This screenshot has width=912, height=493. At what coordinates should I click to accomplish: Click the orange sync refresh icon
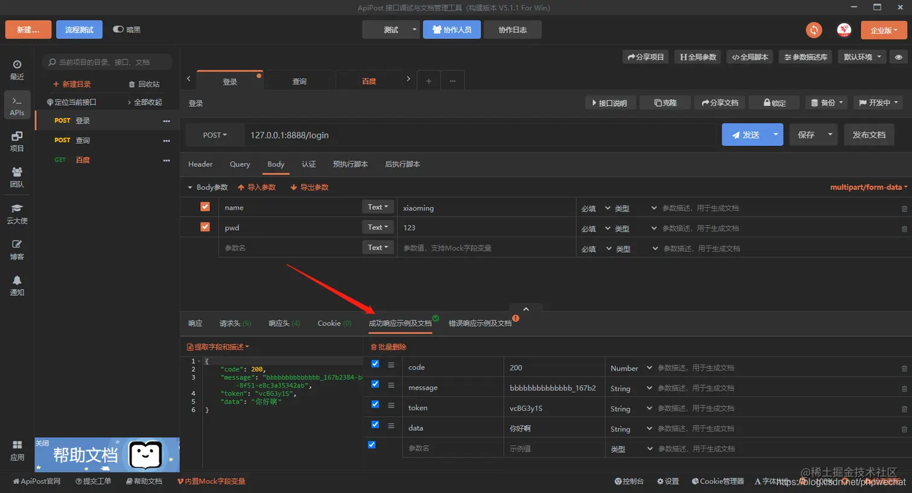click(814, 30)
